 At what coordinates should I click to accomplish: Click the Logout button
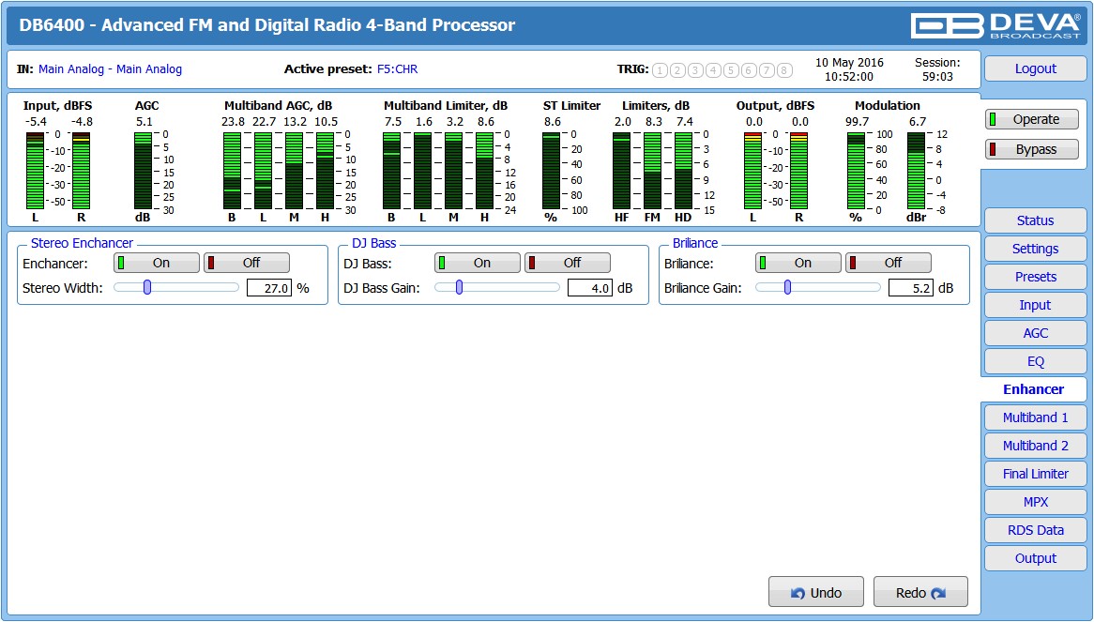click(x=1036, y=68)
